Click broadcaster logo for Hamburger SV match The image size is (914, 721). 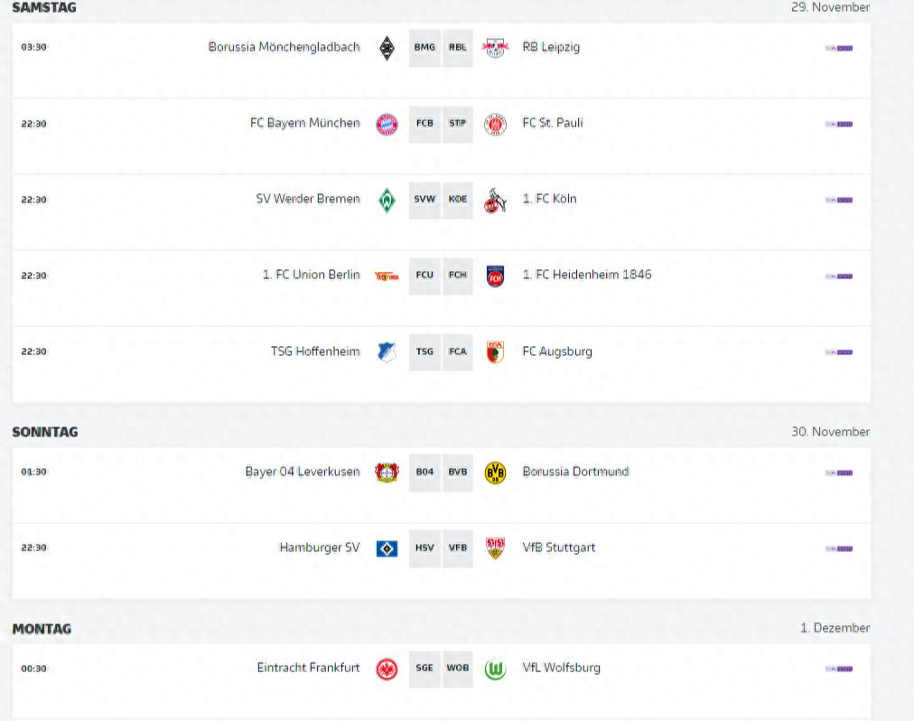pos(839,548)
